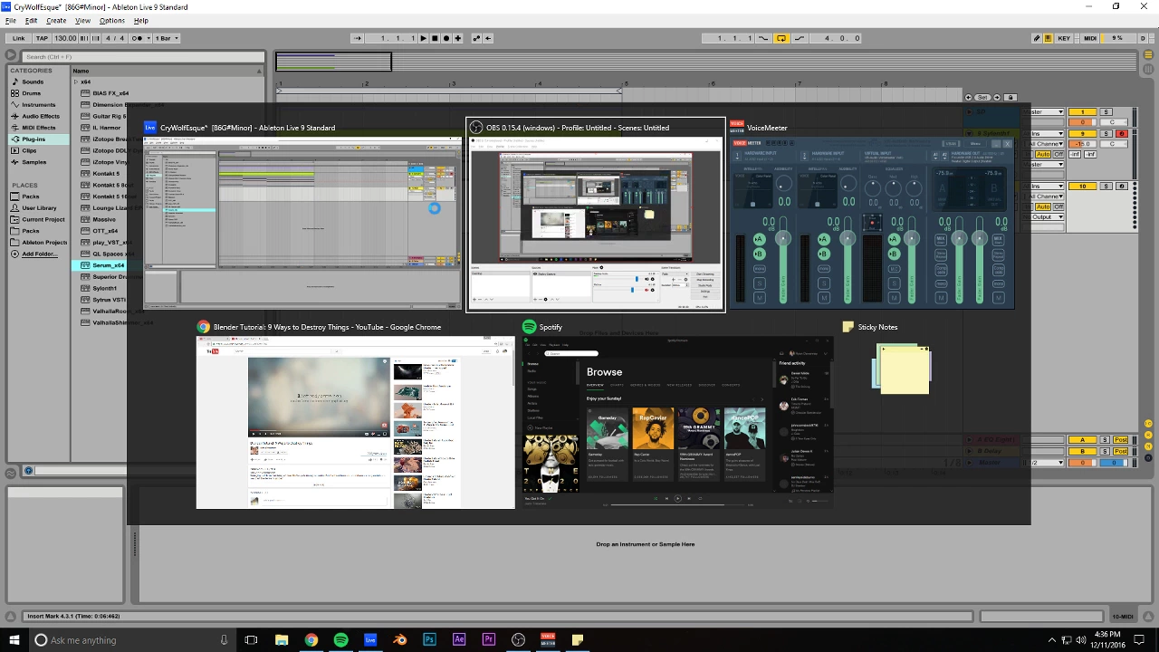Select BIAS FX_x64 plugin

pyautogui.click(x=110, y=93)
